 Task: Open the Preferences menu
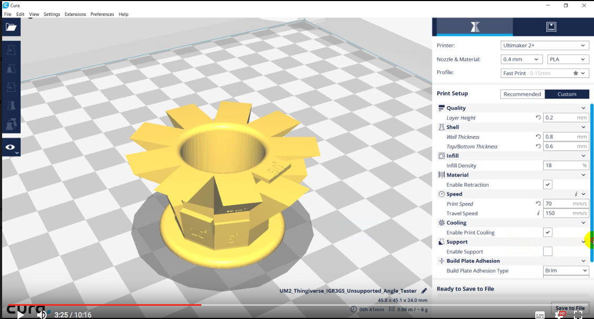[102, 14]
